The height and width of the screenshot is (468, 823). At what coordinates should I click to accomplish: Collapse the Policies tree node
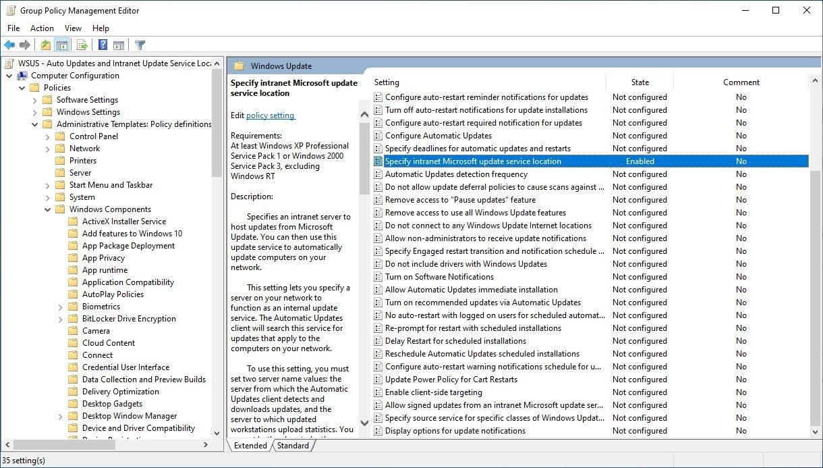coord(22,88)
